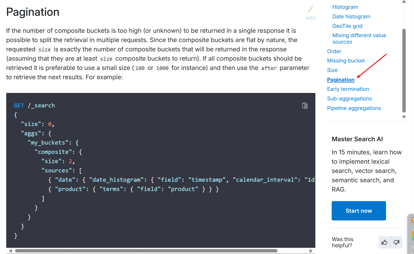Jump to Mixing different value sources

pos(359,38)
